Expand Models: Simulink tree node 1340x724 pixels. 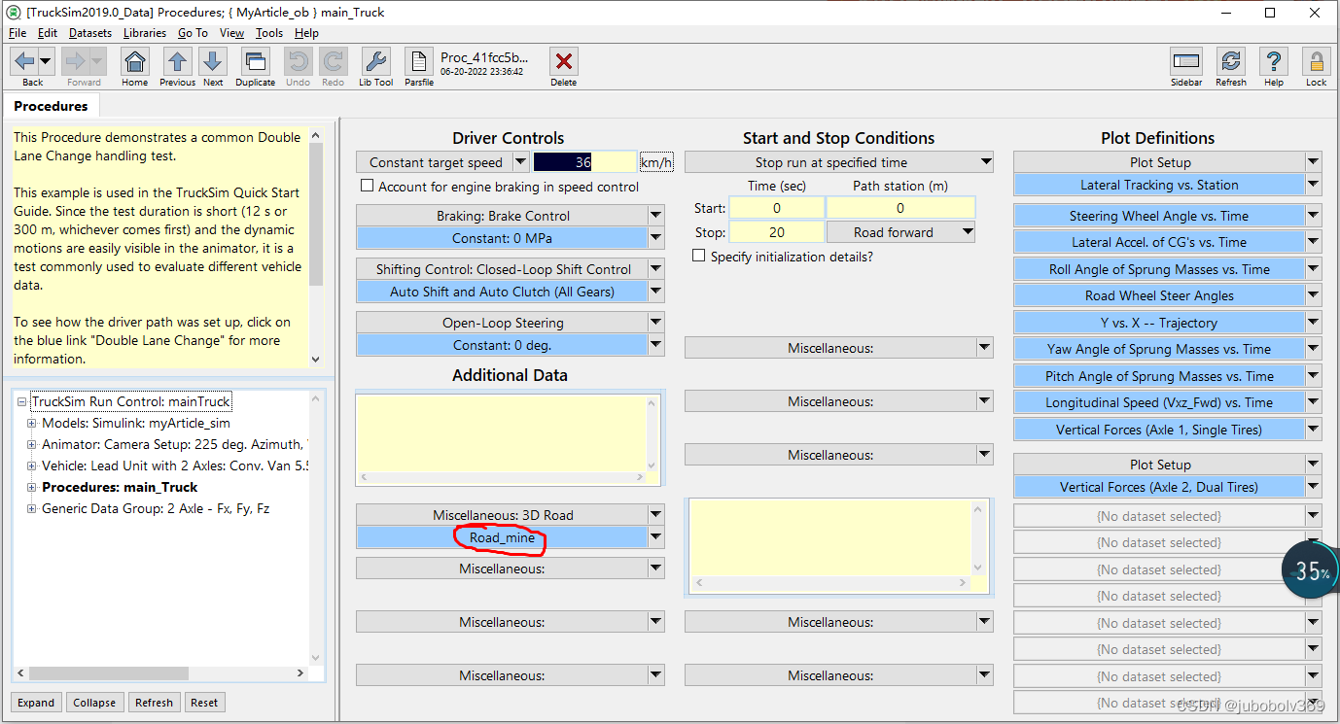pyautogui.click(x=32, y=423)
